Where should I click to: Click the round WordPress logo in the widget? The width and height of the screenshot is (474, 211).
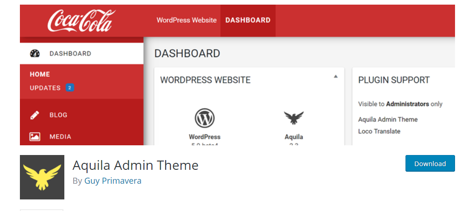(204, 118)
